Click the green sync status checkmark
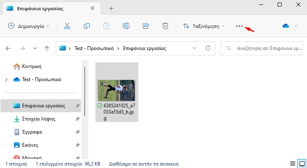The height and width of the screenshot is (168, 307). pos(99,106)
